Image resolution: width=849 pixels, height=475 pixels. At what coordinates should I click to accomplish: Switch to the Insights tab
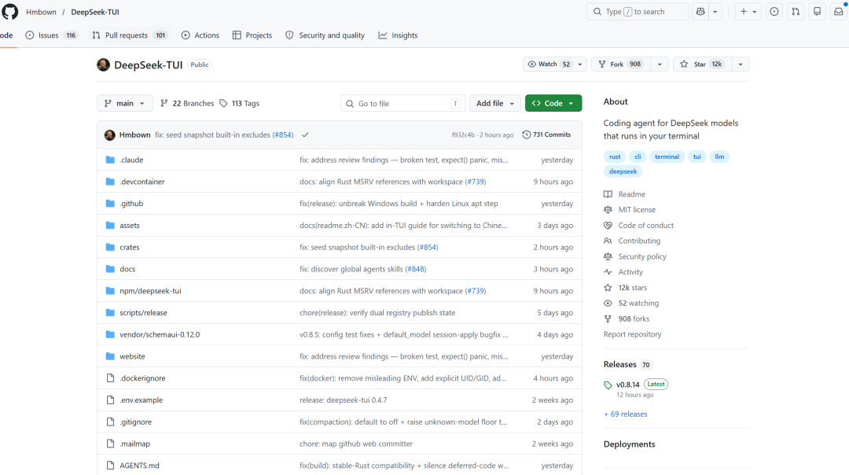398,35
